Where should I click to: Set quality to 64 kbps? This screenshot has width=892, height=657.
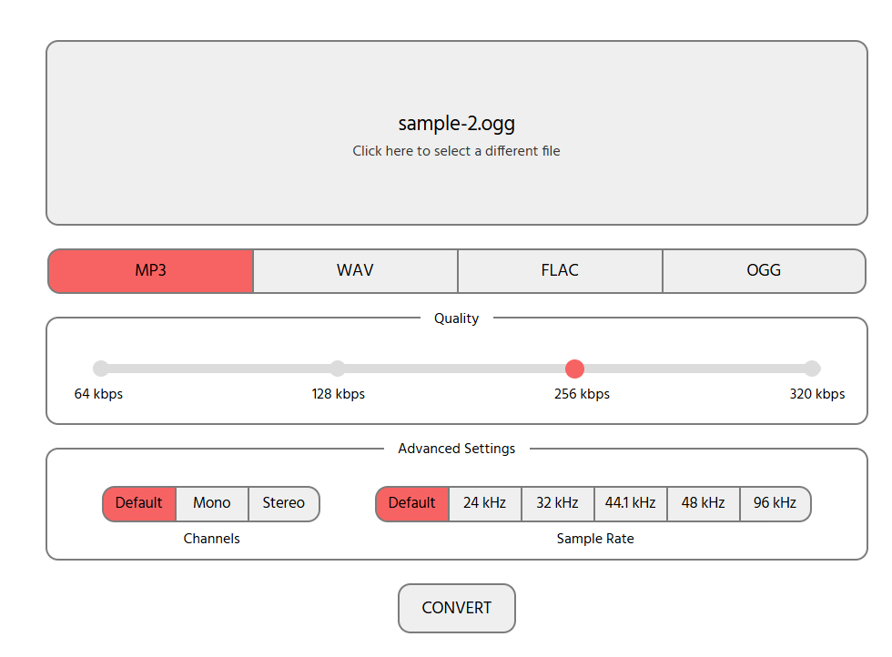click(x=101, y=369)
